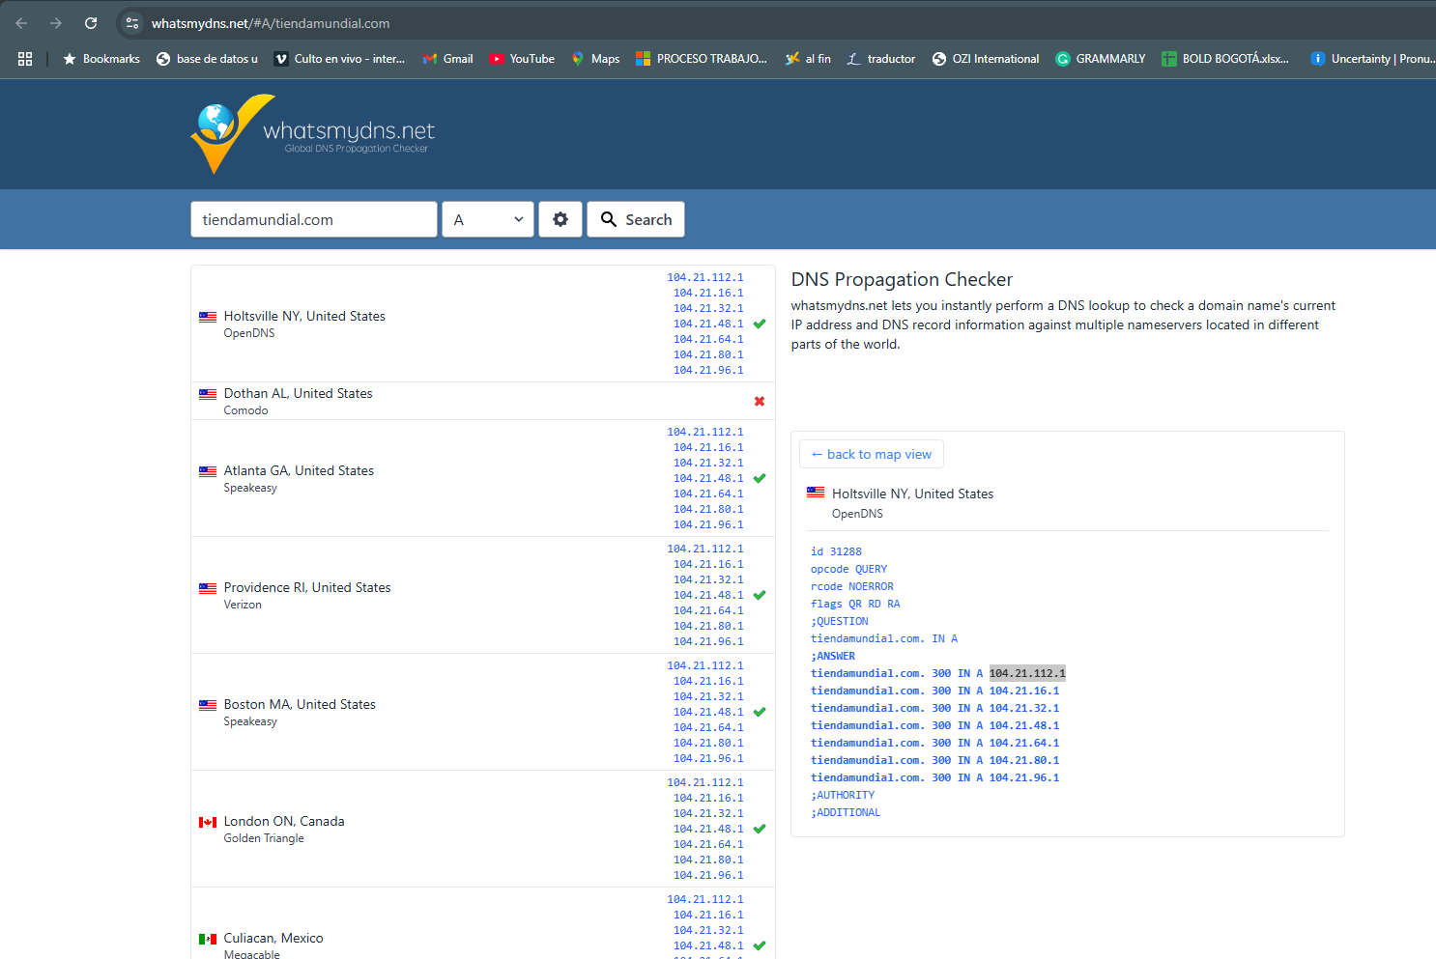Select Holtsville NY, United States server row

pyautogui.click(x=483, y=324)
